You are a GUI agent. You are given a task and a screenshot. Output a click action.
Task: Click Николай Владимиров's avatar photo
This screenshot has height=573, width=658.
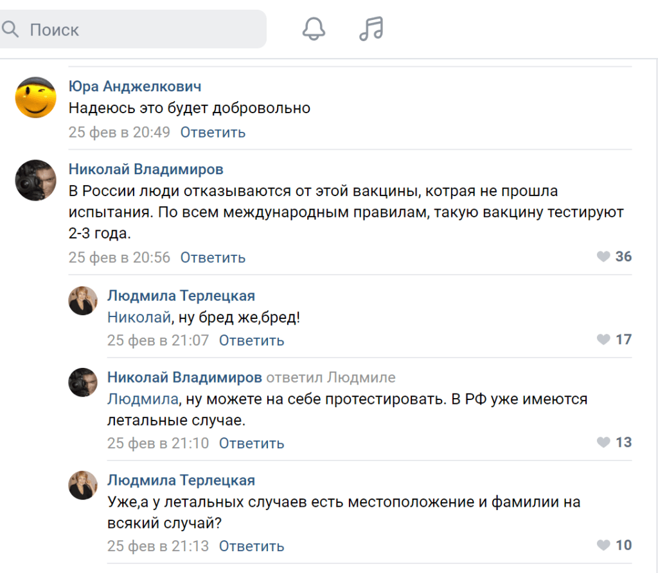[36, 180]
